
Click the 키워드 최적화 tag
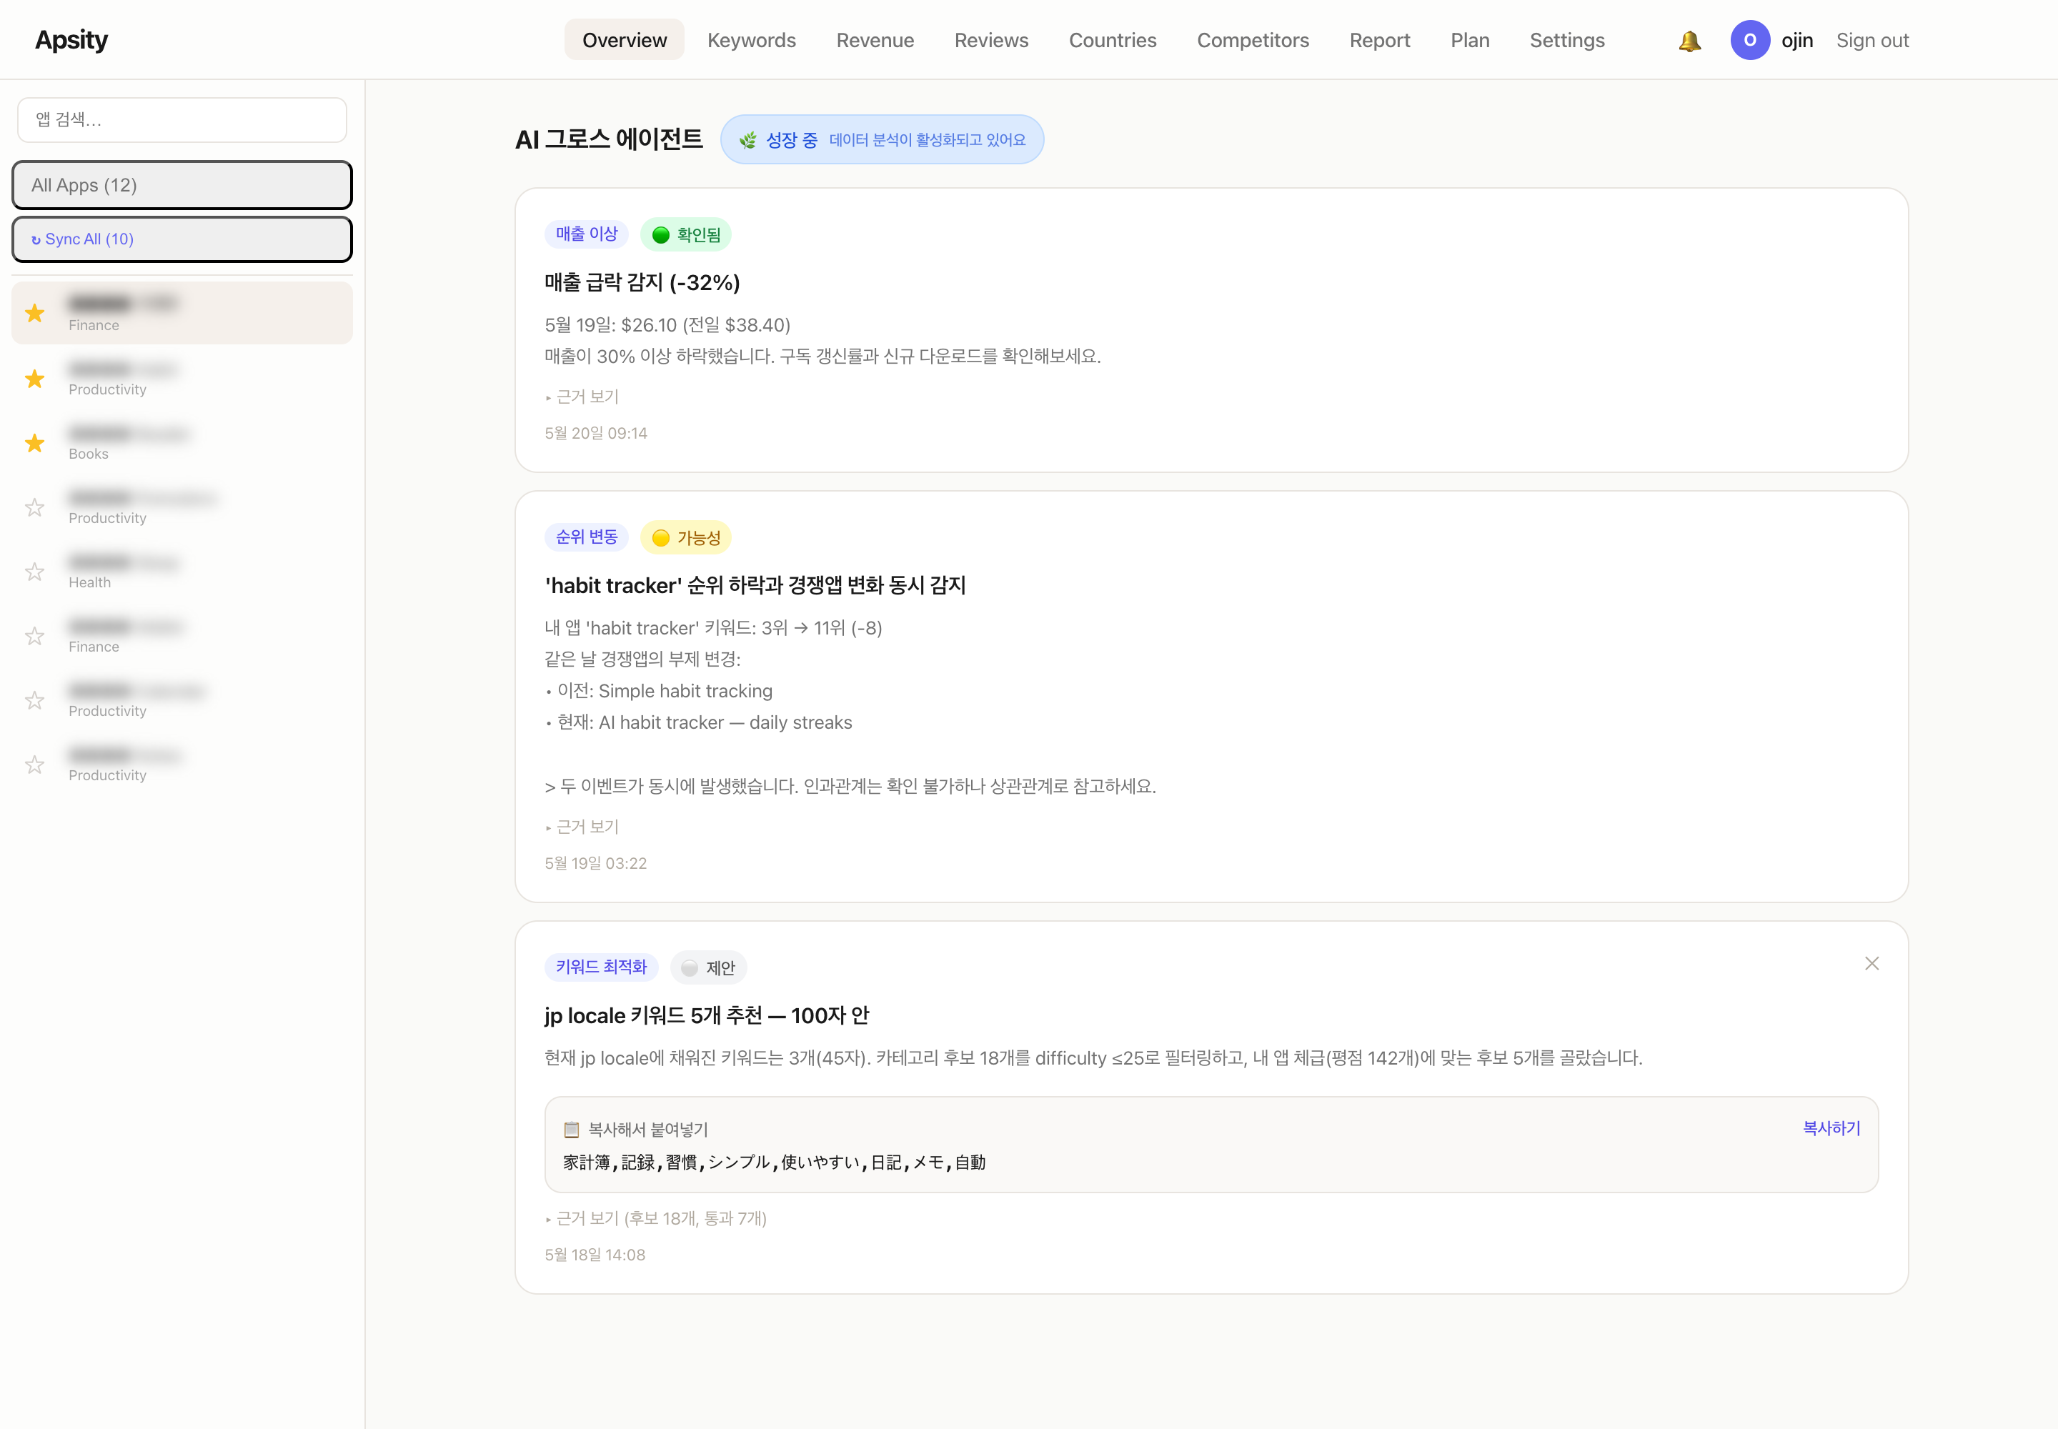tap(601, 967)
